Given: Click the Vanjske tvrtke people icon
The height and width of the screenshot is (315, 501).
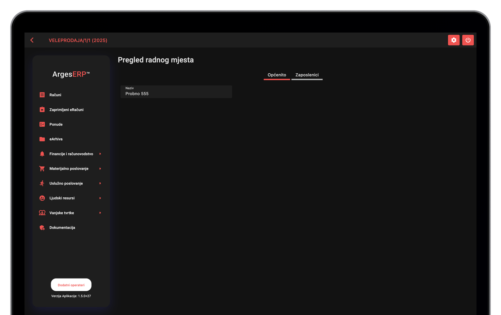Looking at the screenshot, I should coord(42,213).
